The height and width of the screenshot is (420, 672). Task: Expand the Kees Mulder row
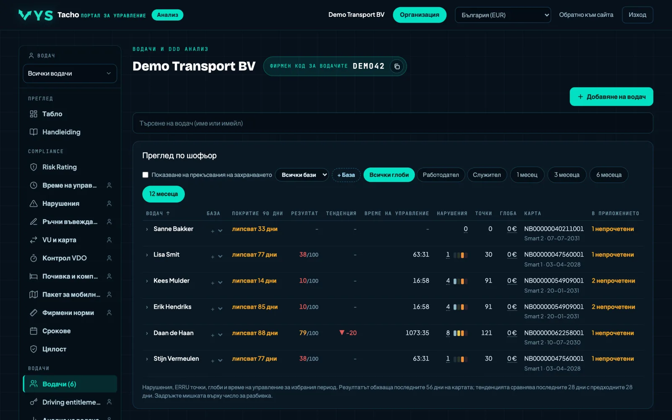[147, 281]
